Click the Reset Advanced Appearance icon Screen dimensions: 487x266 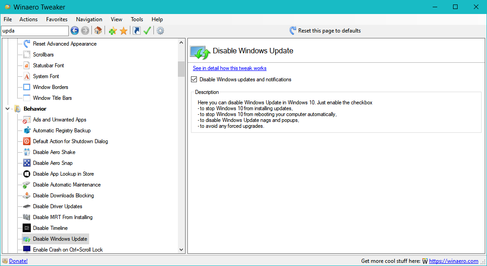tap(27, 44)
